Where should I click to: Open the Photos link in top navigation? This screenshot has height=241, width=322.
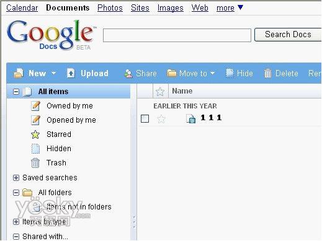pyautogui.click(x=110, y=8)
